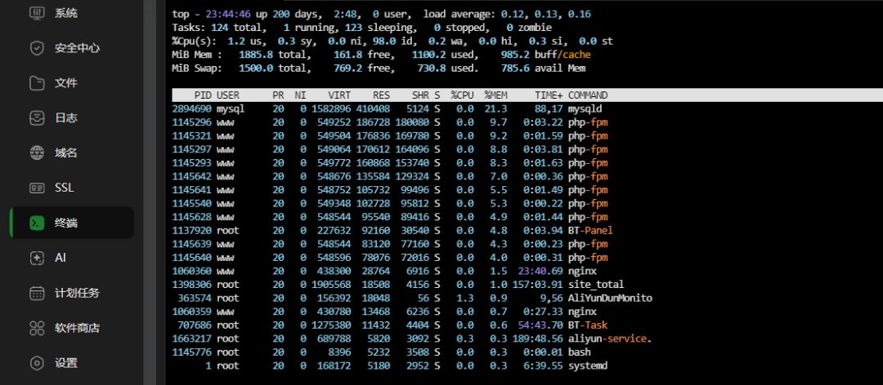
Task: Click the green 终端 terminal icon
Action: [37, 223]
